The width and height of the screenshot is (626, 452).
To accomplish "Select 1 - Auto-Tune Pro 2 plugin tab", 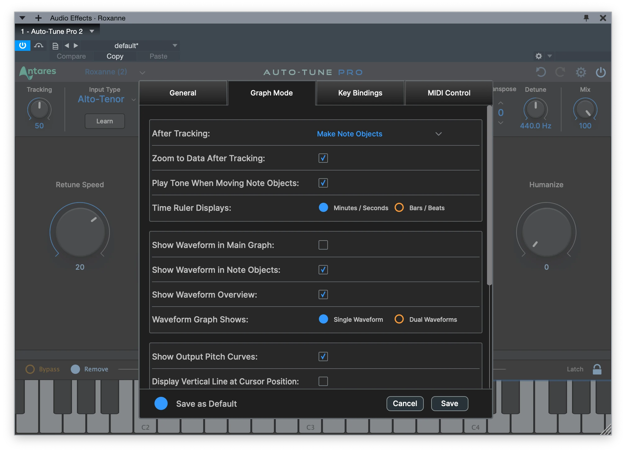I will pos(52,31).
